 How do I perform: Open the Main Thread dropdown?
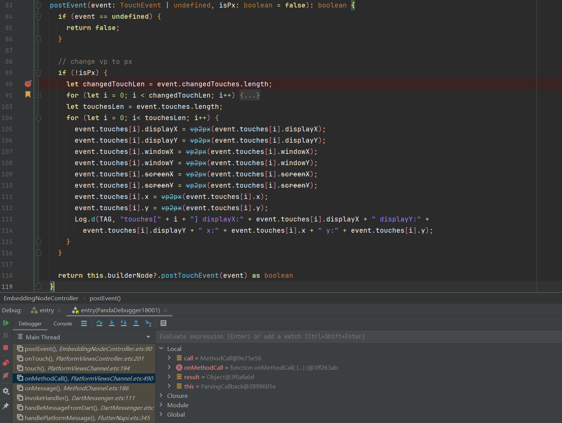point(148,337)
